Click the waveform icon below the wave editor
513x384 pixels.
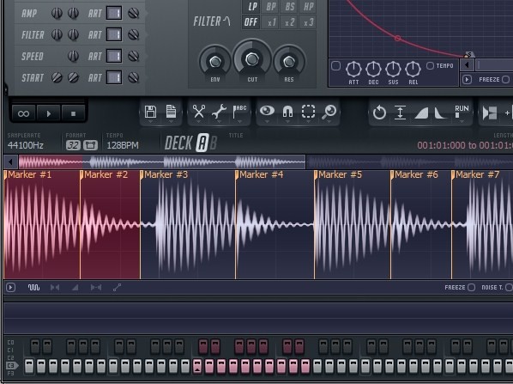tap(33, 287)
